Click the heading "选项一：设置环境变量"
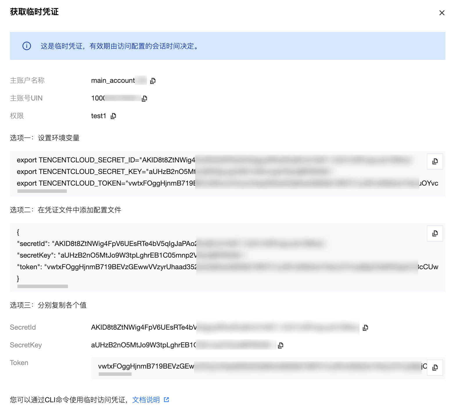453x413 pixels. pyautogui.click(x=45, y=138)
